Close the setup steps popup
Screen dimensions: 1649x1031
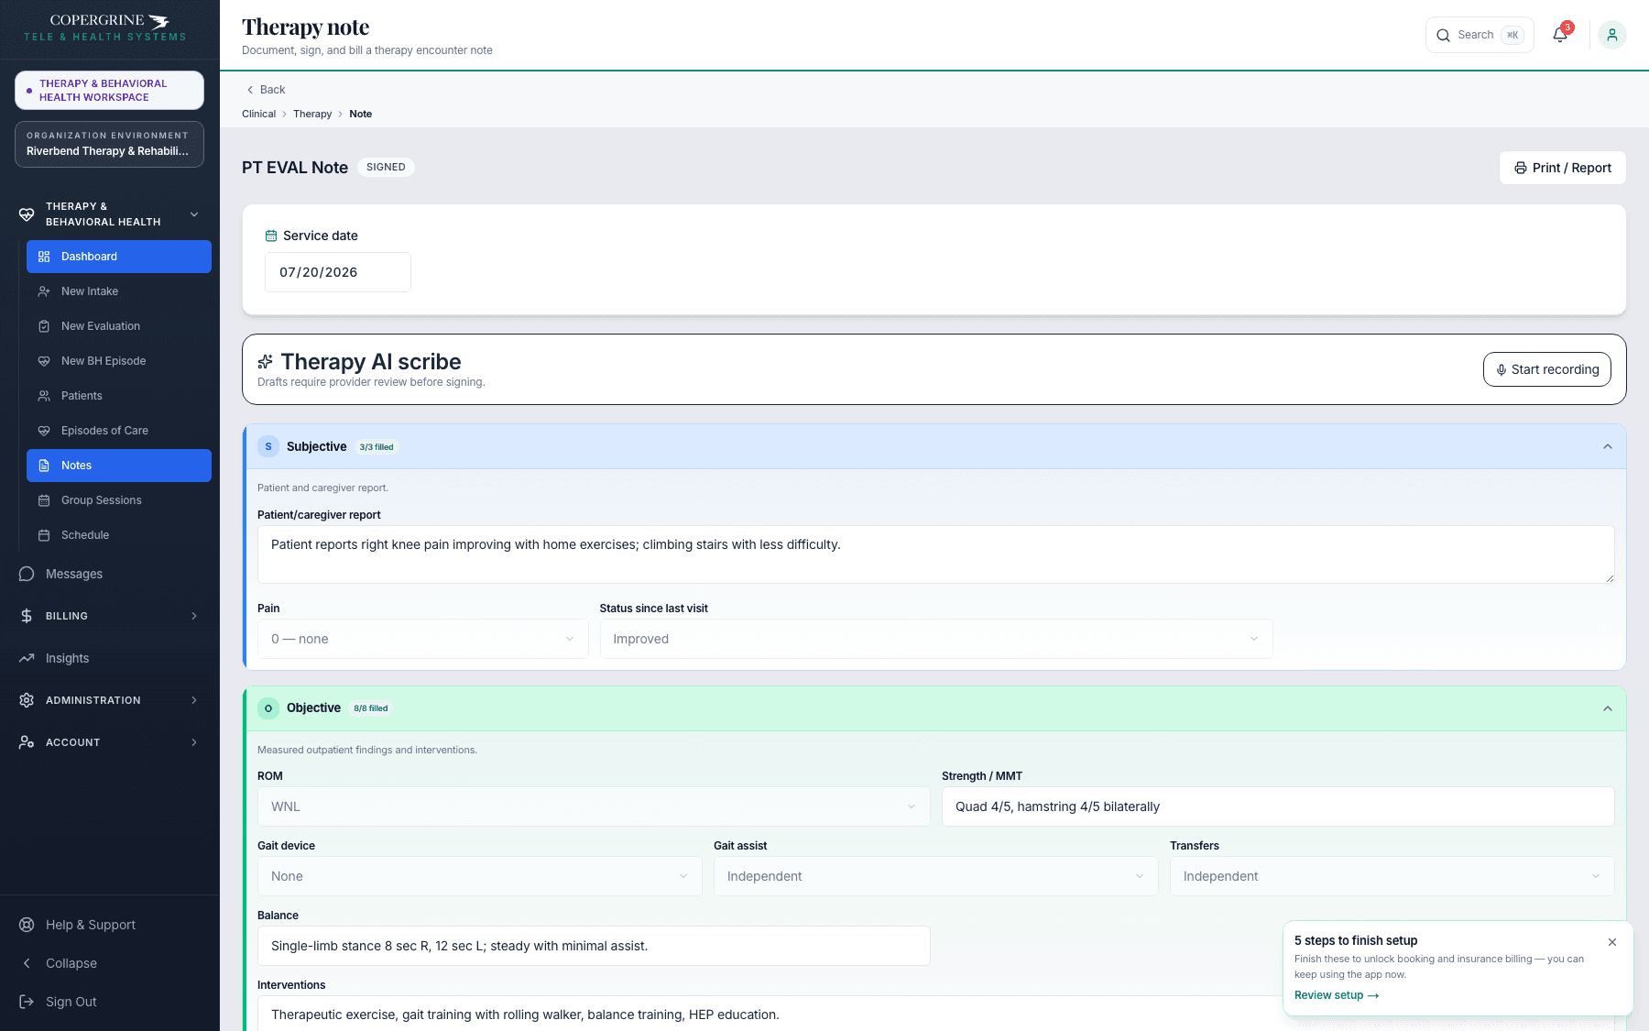1612,942
